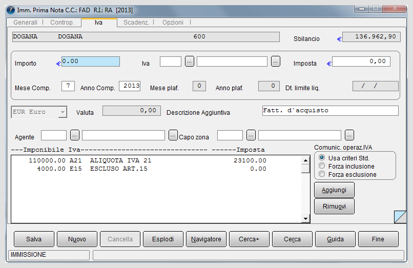Click the blue folded-corner icon at bottom right
The width and height of the screenshot is (413, 268).
pyautogui.click(x=400, y=217)
